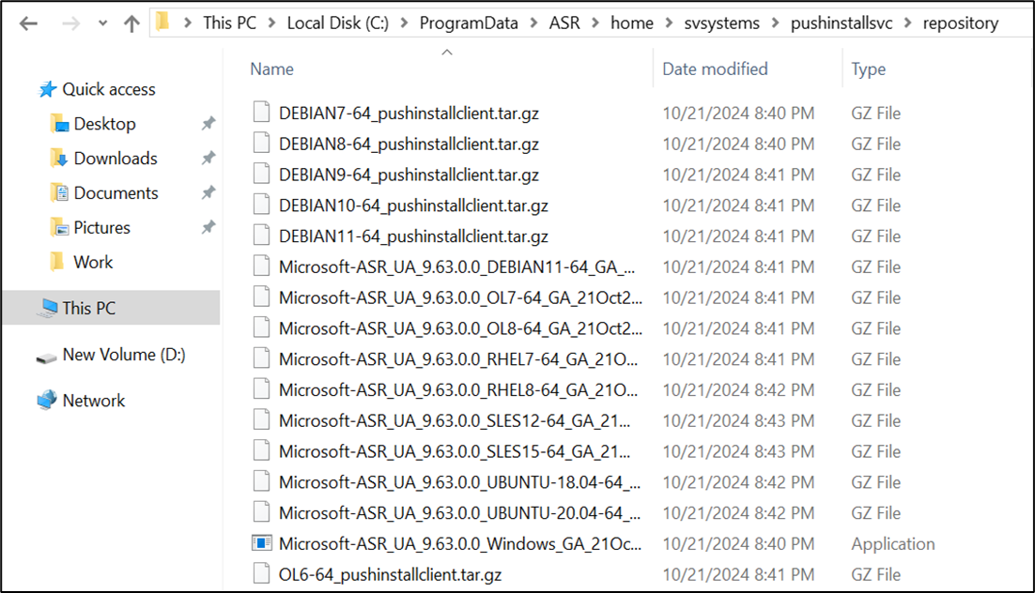
Task: Navigate to home in the address bar
Action: click(632, 23)
